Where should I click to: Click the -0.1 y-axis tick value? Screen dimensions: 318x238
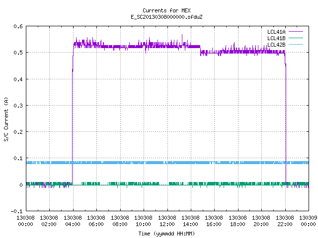pyautogui.click(x=16, y=211)
